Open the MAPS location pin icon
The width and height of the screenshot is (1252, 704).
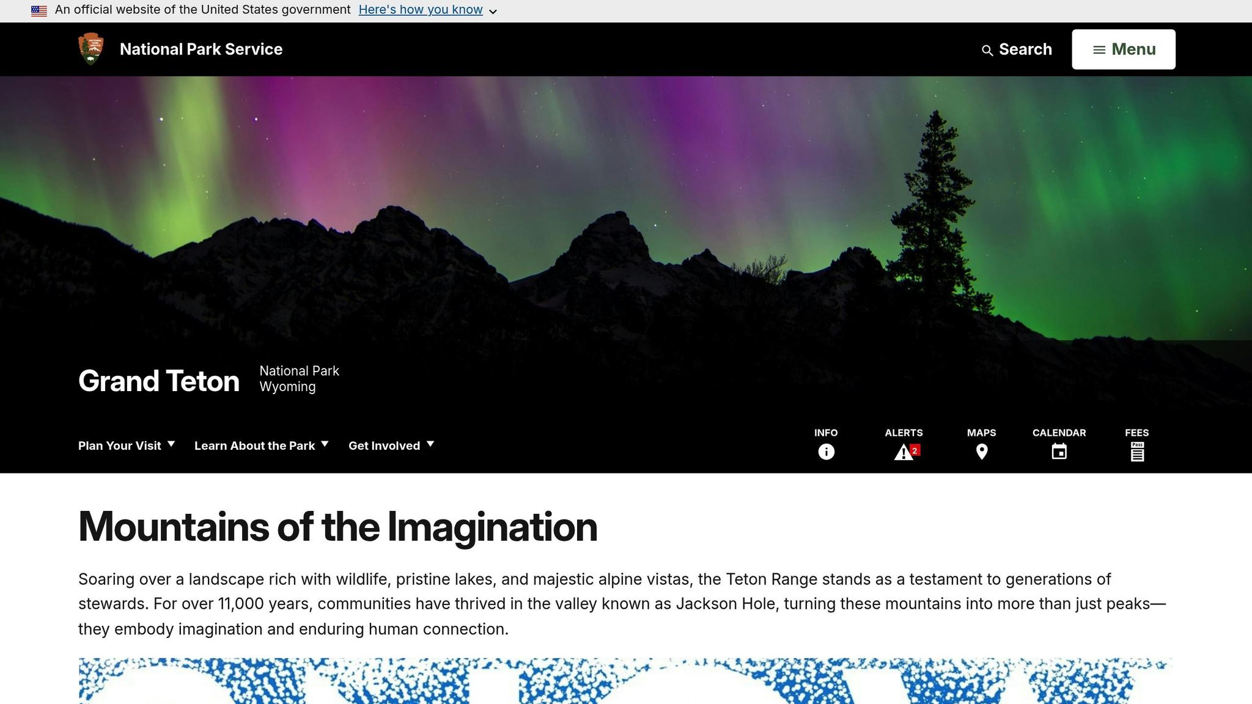pos(982,452)
